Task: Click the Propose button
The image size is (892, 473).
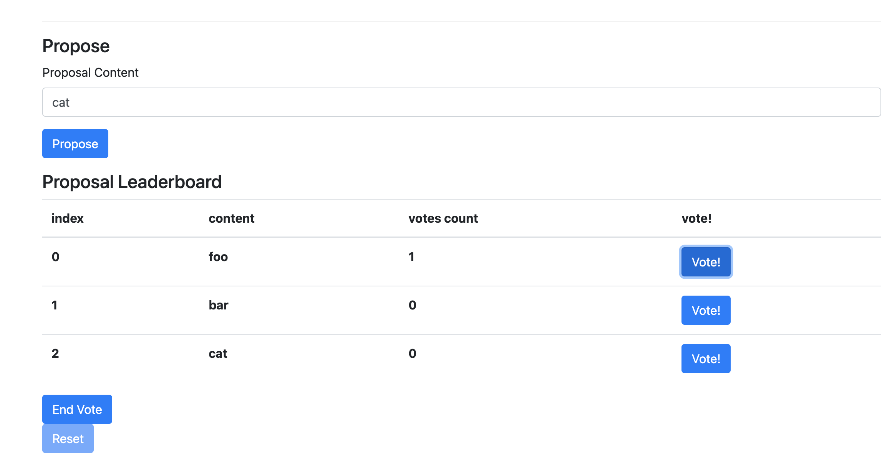Action: point(75,144)
